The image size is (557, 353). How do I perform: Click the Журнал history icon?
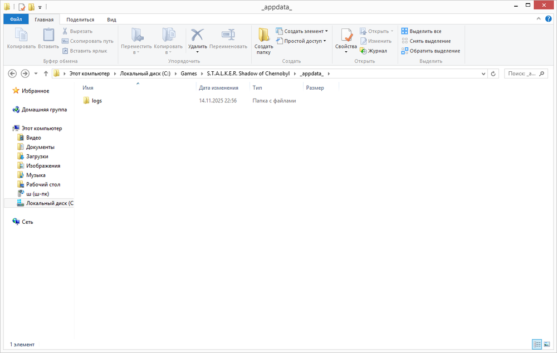click(x=364, y=50)
